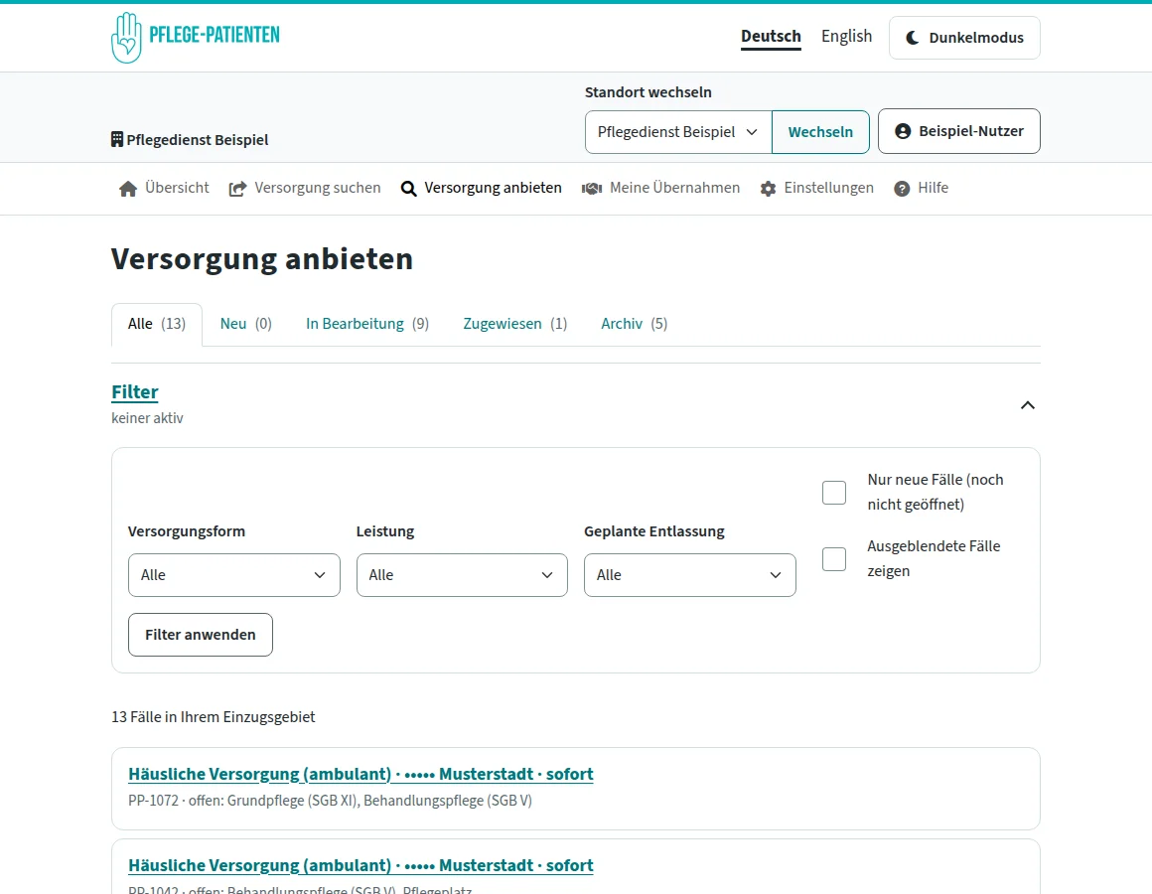The image size is (1152, 894).
Task: Select the Alle (13) tab
Action: [x=157, y=324]
